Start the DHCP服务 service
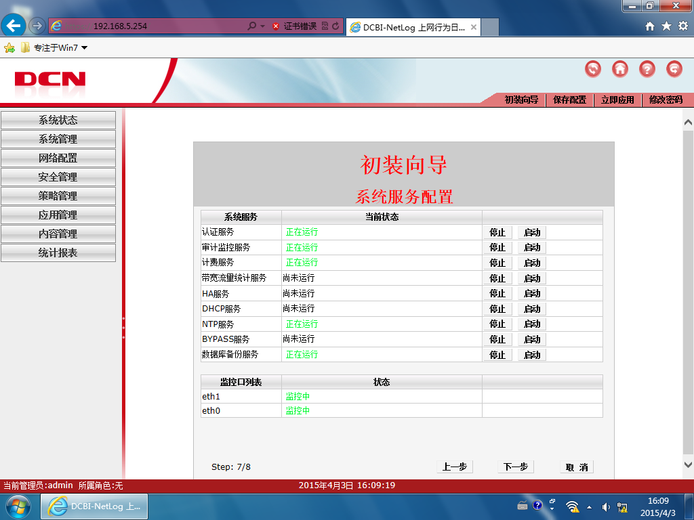This screenshot has width=694, height=520. click(x=532, y=309)
